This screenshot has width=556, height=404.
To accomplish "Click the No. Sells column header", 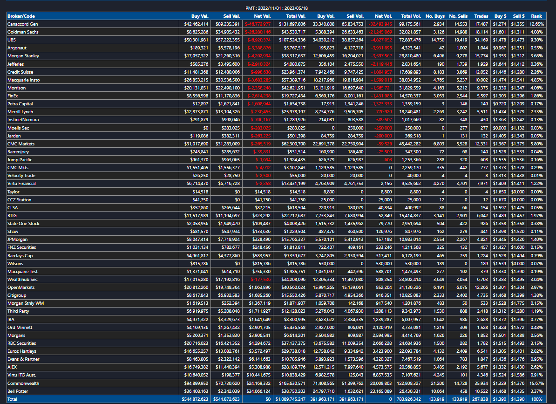I will tap(458, 16).
